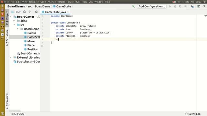207x116 pixels.
Task: Select Position class in project tree
Action: coord(33,49)
